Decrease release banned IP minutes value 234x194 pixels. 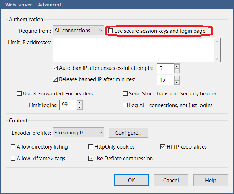(x=177, y=82)
